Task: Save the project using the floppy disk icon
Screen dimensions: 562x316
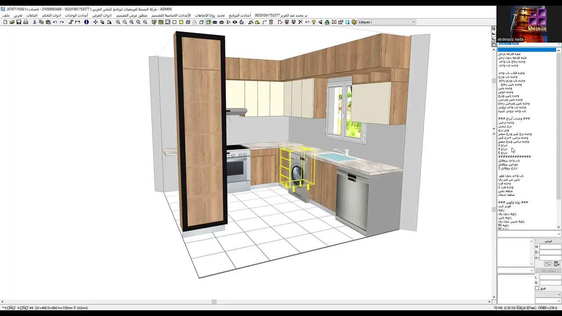Action: tap(18, 22)
